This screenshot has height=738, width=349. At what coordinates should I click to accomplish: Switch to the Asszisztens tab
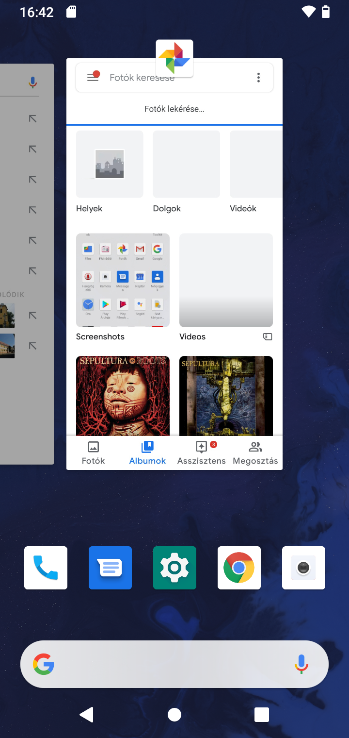click(x=201, y=453)
